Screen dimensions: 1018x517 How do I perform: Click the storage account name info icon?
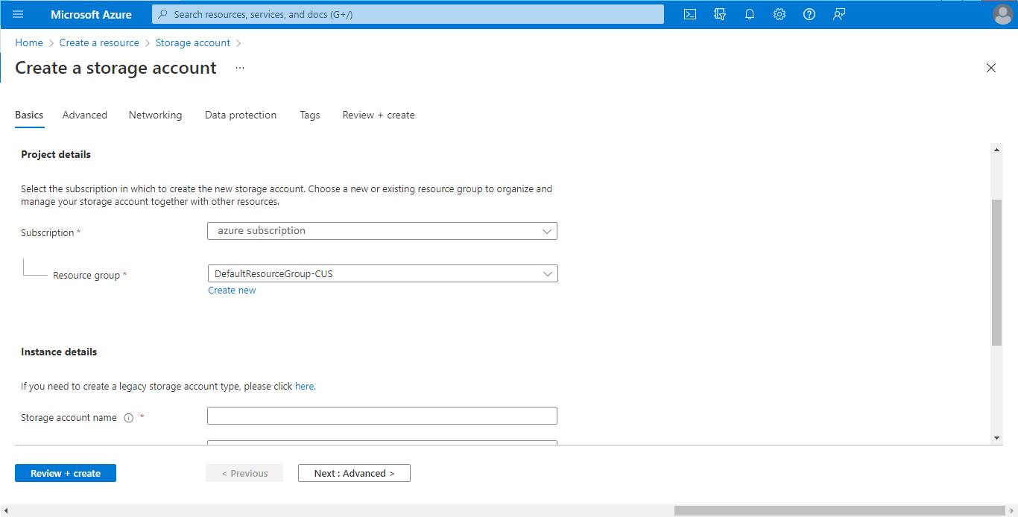coord(128,418)
